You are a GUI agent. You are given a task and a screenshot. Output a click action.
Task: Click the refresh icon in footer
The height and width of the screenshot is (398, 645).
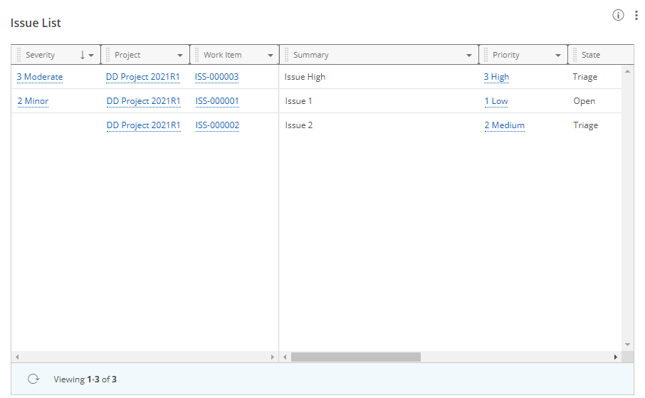click(33, 379)
